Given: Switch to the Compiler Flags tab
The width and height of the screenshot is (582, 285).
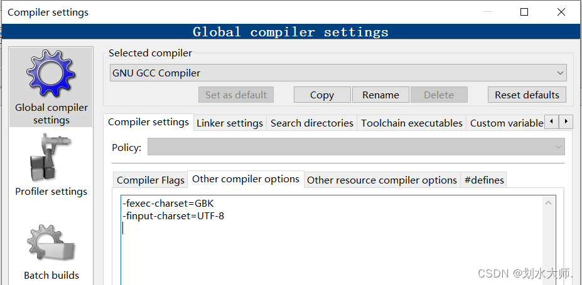Looking at the screenshot, I should [151, 180].
